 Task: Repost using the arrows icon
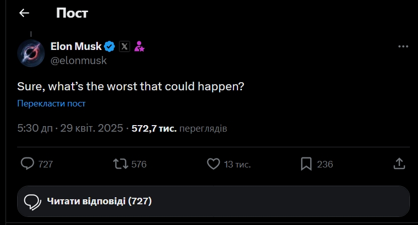pos(120,164)
